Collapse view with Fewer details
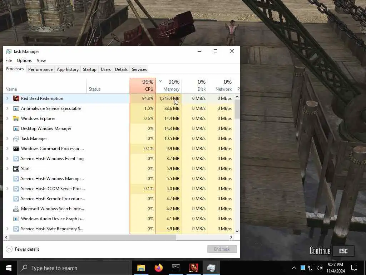 [23, 249]
